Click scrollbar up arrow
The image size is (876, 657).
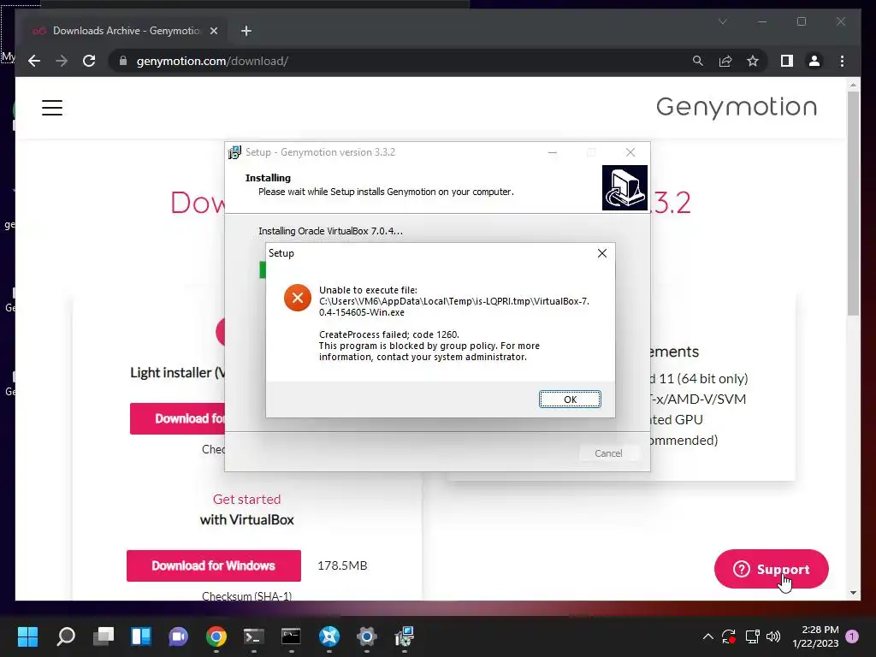(x=853, y=85)
